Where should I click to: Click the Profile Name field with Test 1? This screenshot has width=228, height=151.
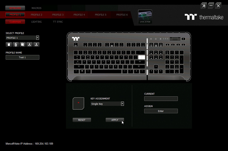pyautogui.click(x=23, y=57)
